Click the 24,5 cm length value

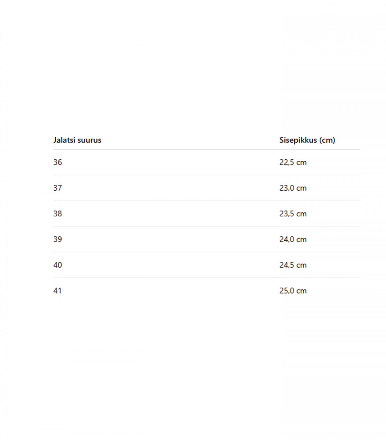click(x=293, y=265)
